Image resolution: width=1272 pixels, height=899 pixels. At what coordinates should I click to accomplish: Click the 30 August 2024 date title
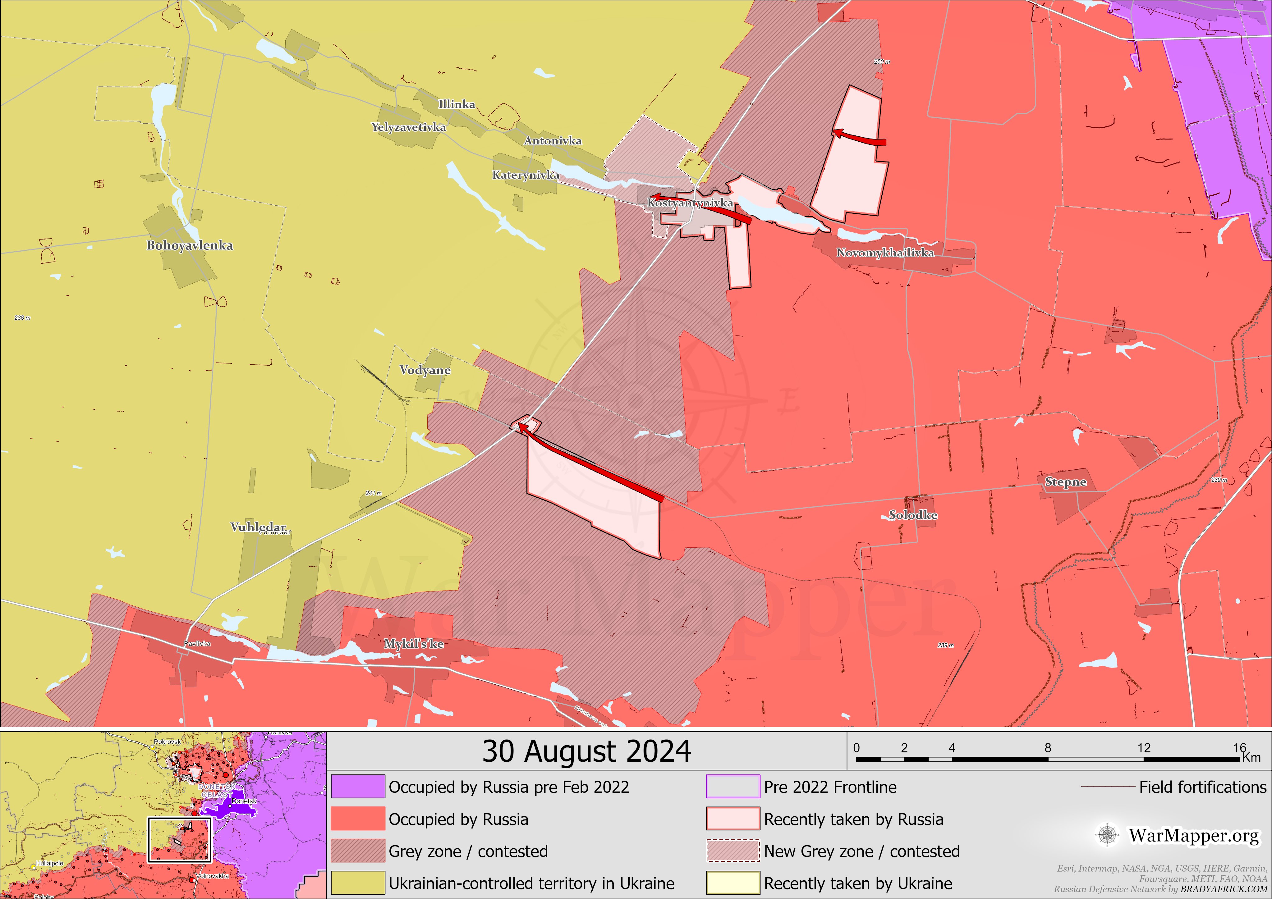pos(587,751)
